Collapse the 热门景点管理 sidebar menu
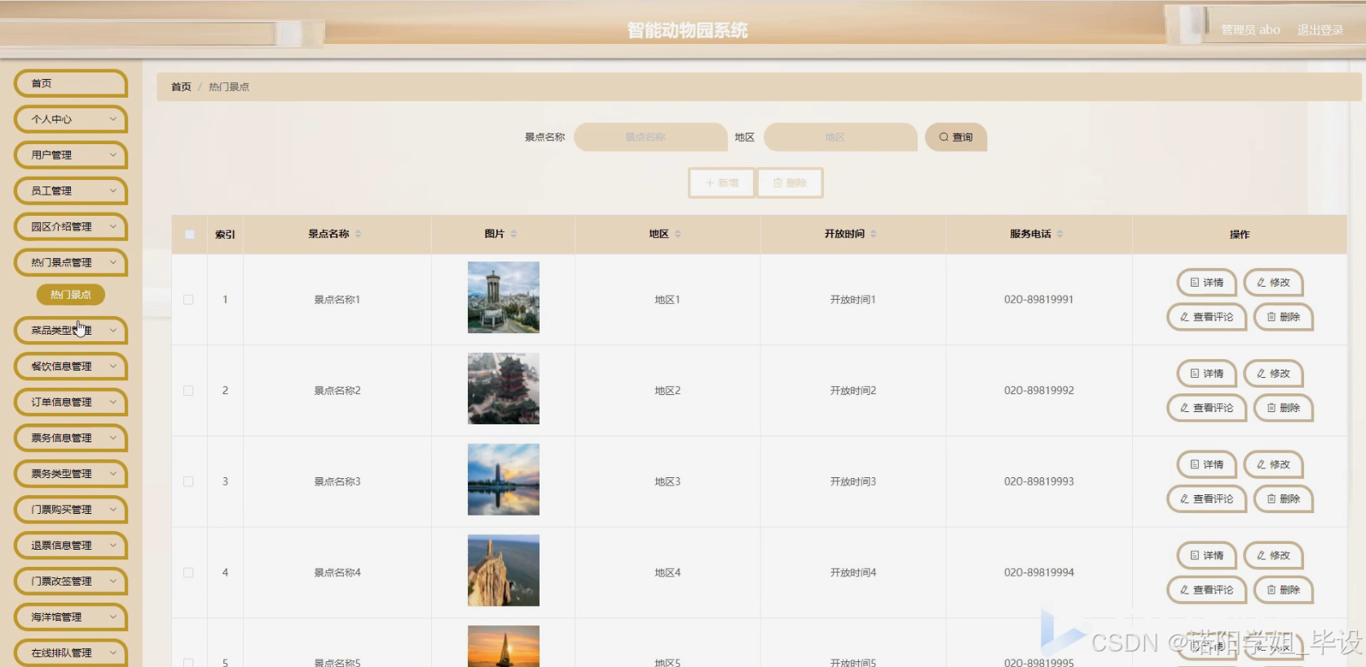The width and height of the screenshot is (1366, 667). (71, 262)
